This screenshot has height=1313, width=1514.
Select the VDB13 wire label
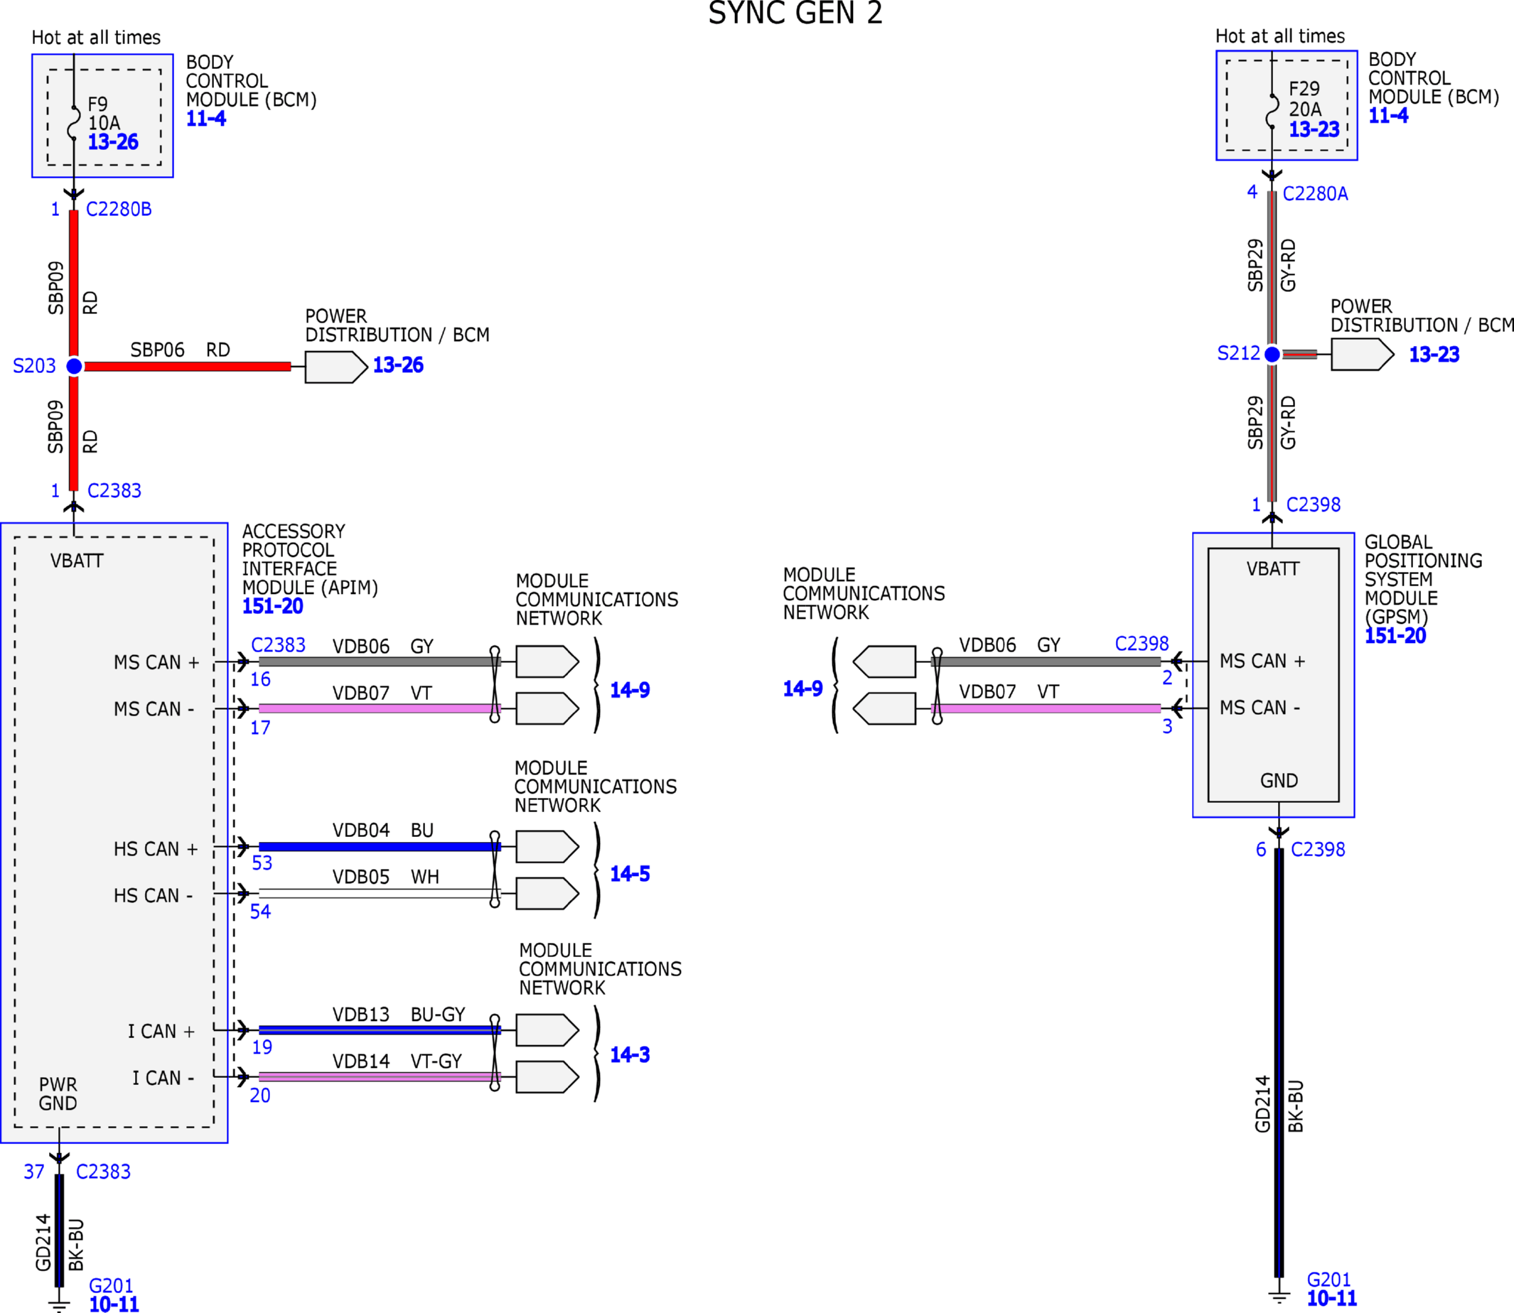[x=361, y=1015]
